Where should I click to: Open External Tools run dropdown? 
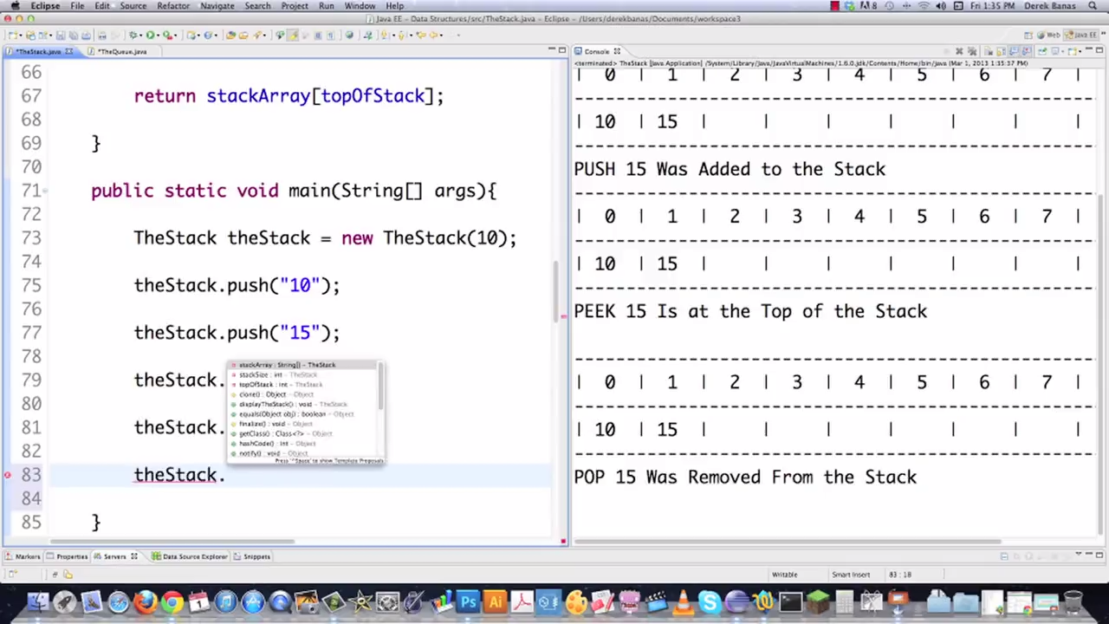pyautogui.click(x=175, y=35)
